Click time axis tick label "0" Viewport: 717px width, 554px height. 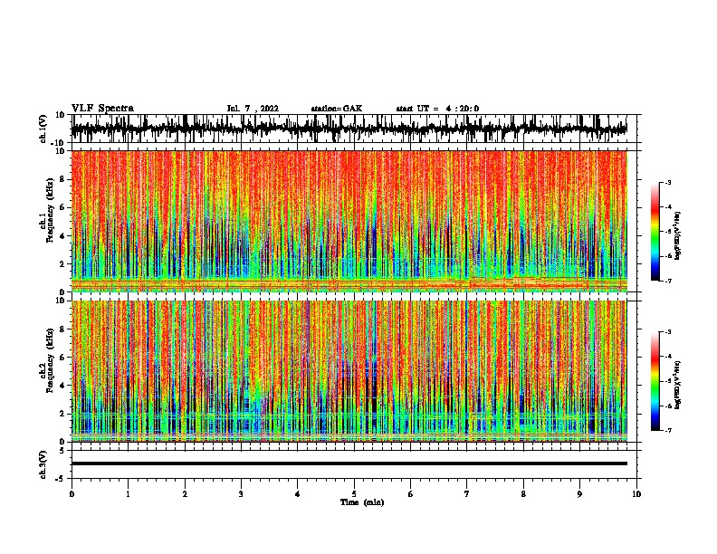[x=72, y=493]
